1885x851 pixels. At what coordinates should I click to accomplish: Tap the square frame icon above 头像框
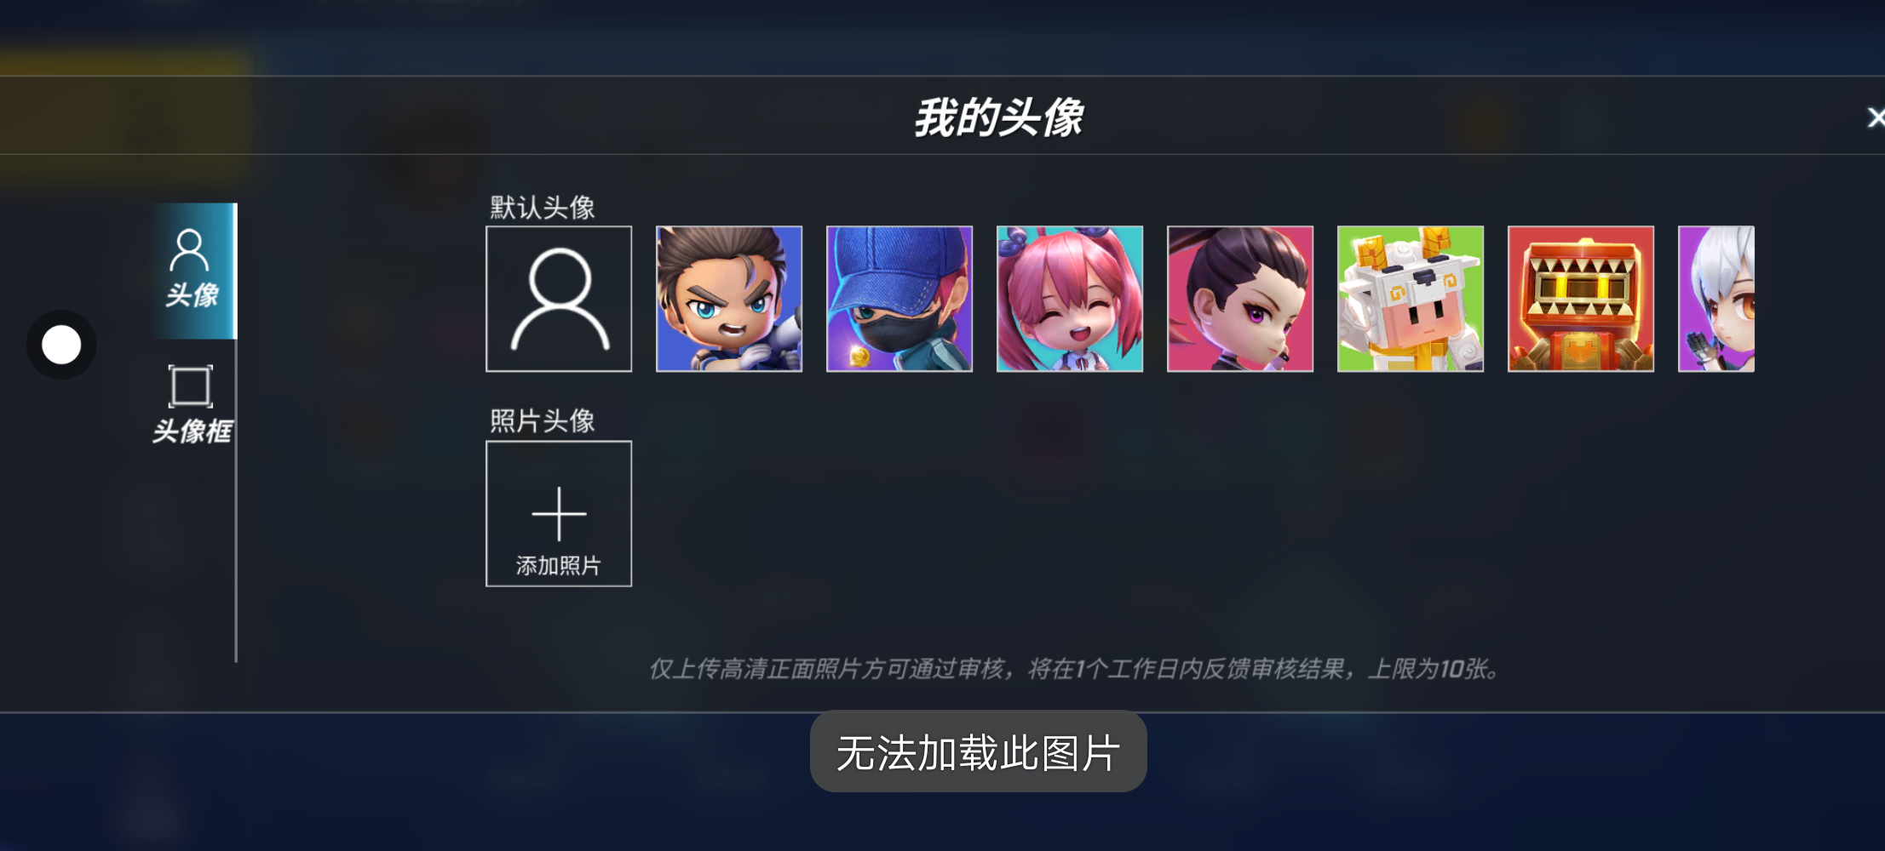[191, 386]
